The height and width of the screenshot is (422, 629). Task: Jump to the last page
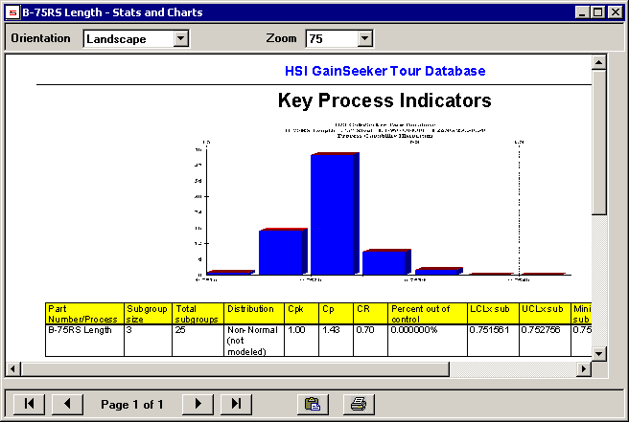click(235, 404)
